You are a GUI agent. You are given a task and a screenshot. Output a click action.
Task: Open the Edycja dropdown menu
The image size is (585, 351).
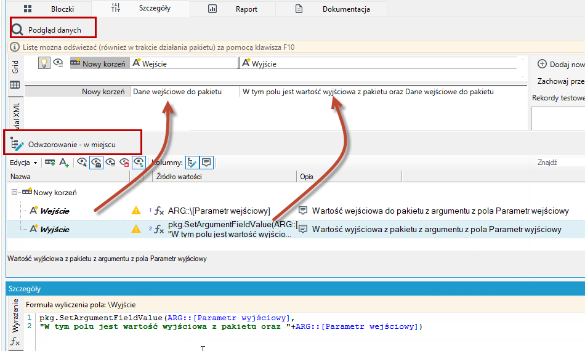tap(23, 163)
